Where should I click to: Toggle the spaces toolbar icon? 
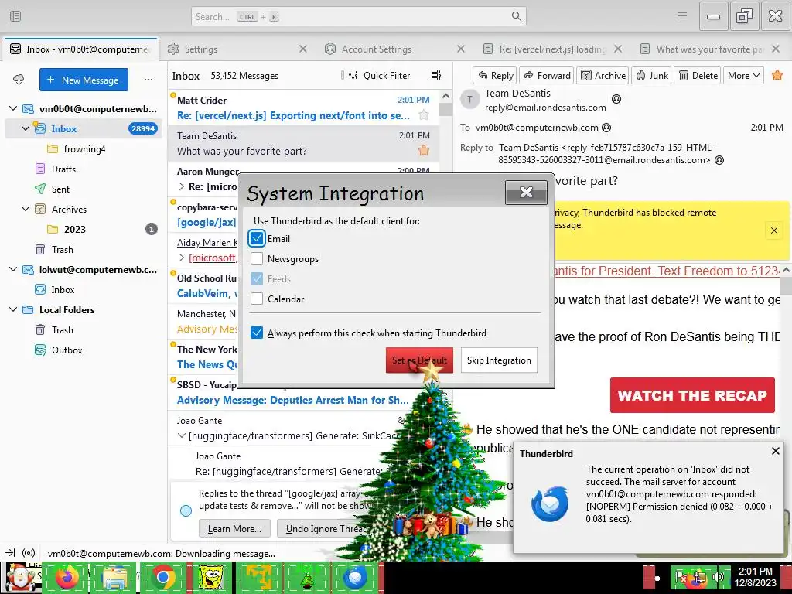click(x=15, y=16)
